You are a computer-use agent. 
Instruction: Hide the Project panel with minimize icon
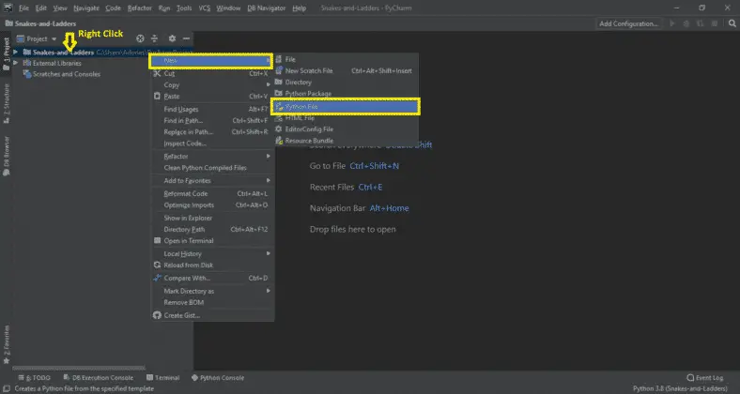(x=187, y=38)
